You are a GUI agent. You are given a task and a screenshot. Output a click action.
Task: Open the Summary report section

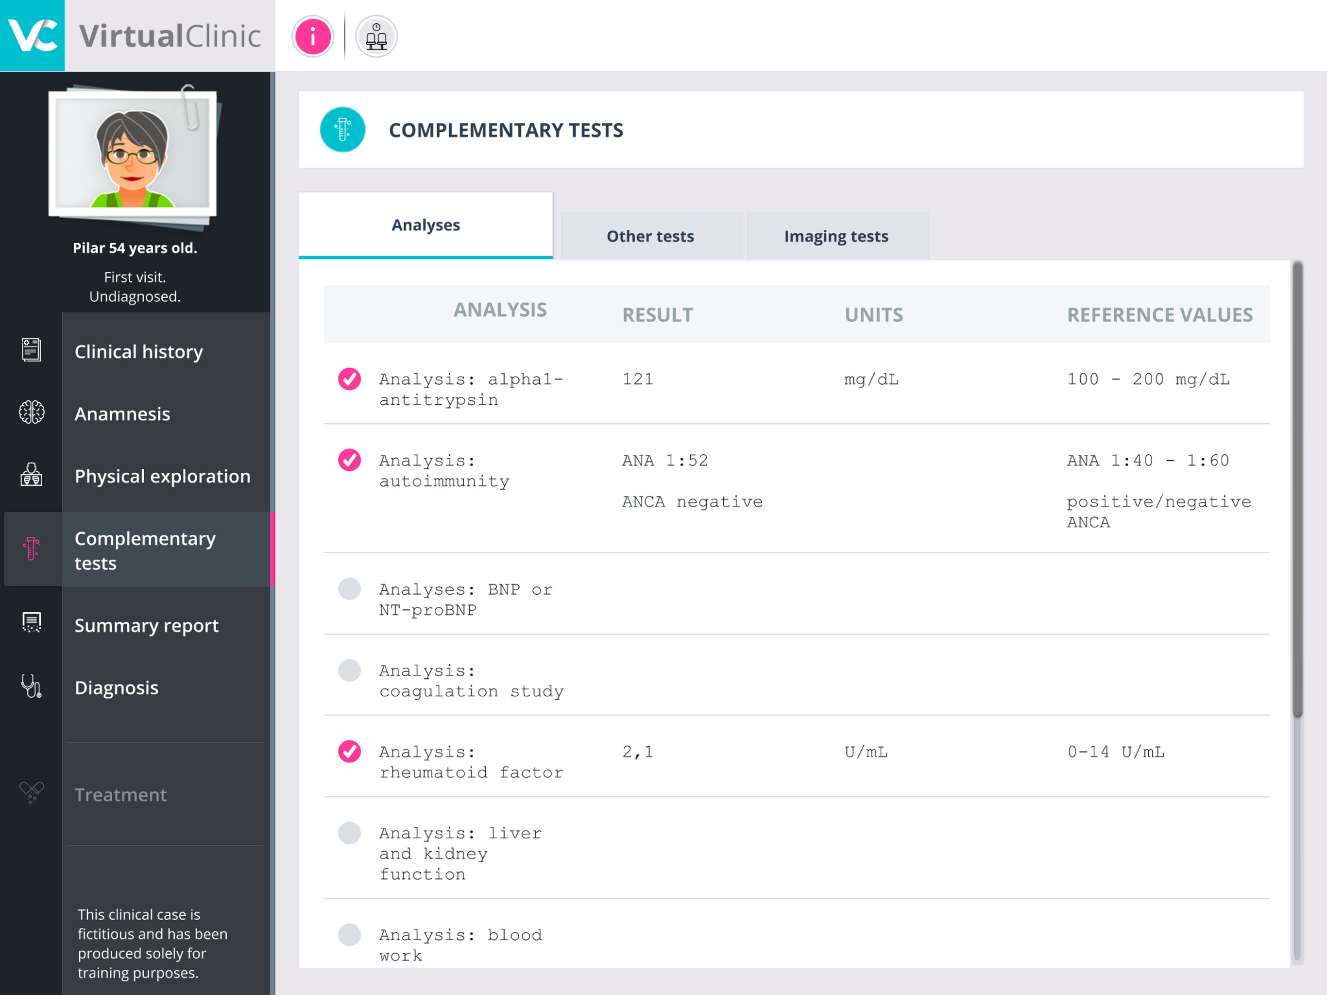[146, 625]
